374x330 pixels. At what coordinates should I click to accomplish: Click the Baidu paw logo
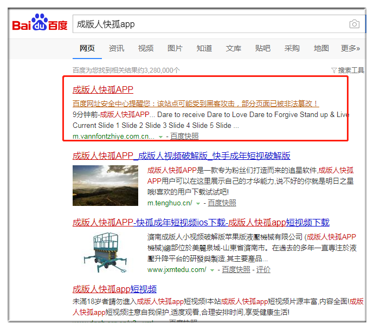[x=40, y=22]
